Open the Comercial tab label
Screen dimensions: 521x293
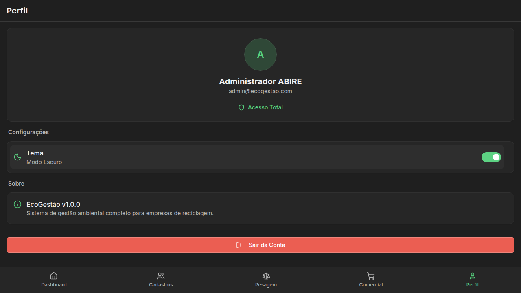[371, 285]
